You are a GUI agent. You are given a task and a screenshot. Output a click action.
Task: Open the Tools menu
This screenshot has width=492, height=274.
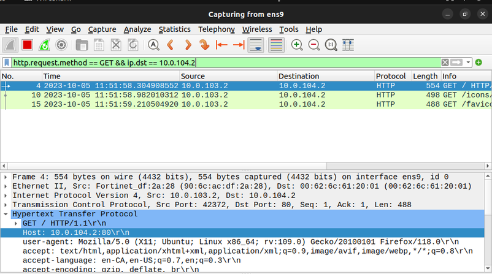[289, 29]
